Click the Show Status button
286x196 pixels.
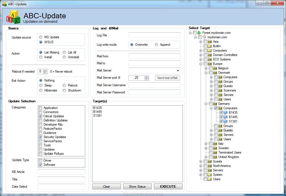[137, 187]
